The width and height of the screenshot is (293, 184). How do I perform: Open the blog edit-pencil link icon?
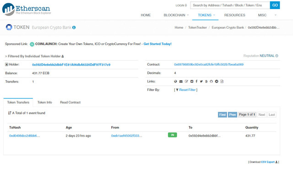tap(186, 81)
